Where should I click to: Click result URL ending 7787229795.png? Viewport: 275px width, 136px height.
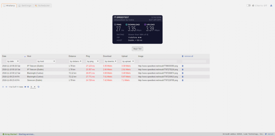tap(158, 80)
